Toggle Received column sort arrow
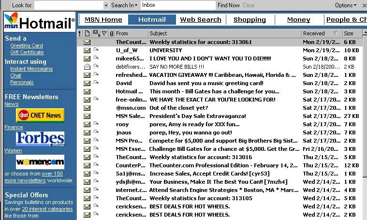Screen dimensions: 367x220 (x=336, y=33)
